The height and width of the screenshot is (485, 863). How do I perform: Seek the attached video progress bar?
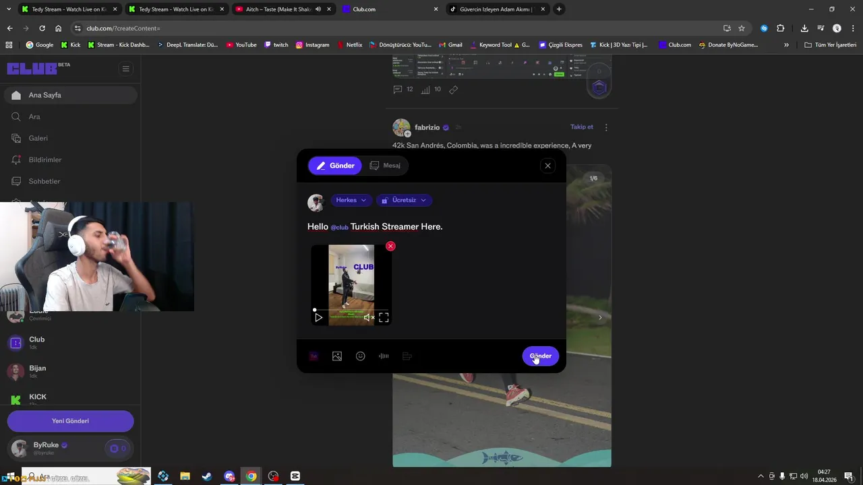pos(351,310)
